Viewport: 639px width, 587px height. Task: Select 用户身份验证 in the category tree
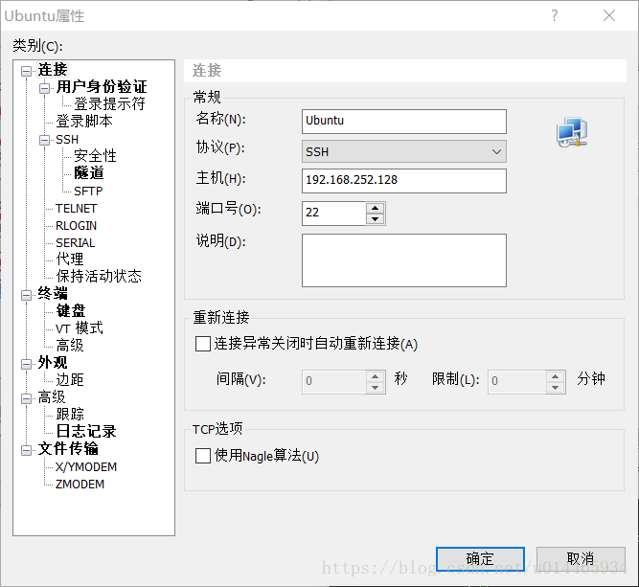(102, 87)
